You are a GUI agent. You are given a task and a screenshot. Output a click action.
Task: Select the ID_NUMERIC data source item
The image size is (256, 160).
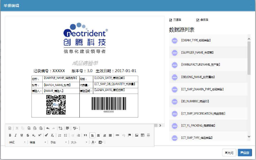[208, 101]
